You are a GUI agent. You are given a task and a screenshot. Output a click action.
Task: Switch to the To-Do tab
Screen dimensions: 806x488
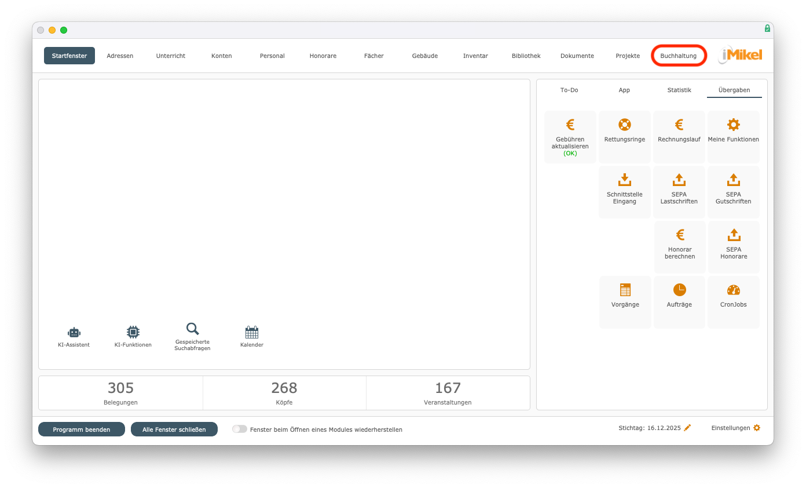[569, 90]
